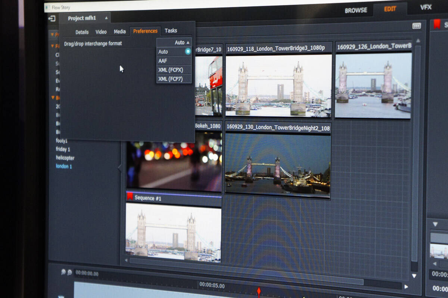Switch to the Video tab

point(101,32)
